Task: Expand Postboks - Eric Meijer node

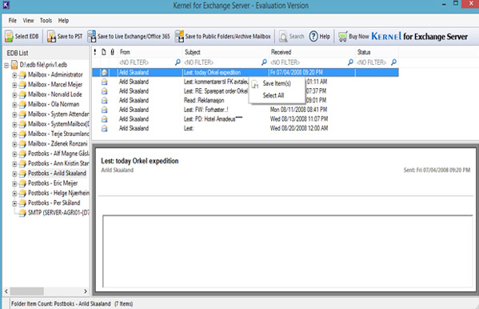Action: [x=14, y=183]
